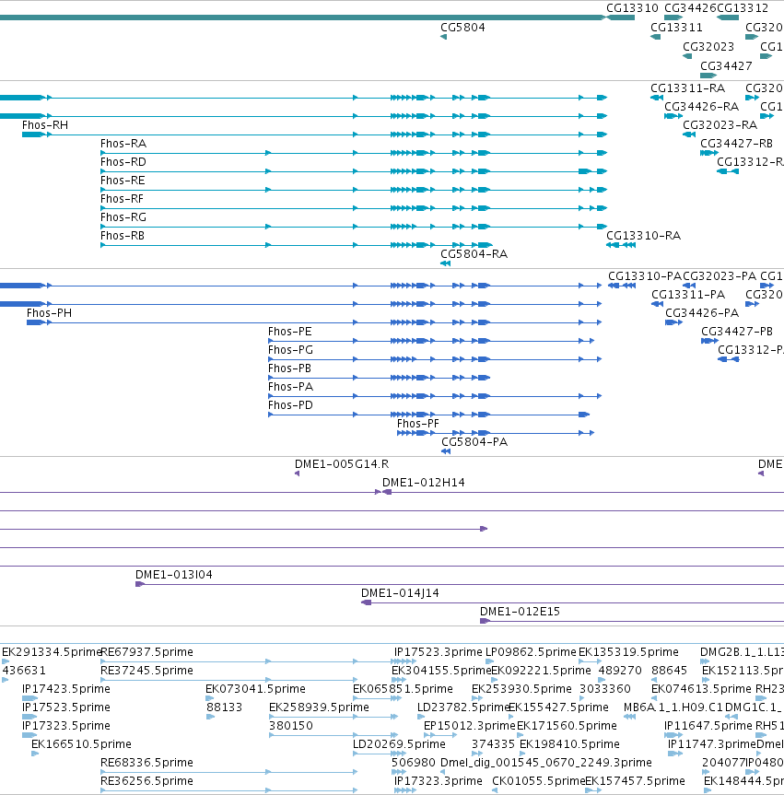784x795 pixels.
Task: Click the RE68336.5prime EST label
Action: click(x=146, y=763)
